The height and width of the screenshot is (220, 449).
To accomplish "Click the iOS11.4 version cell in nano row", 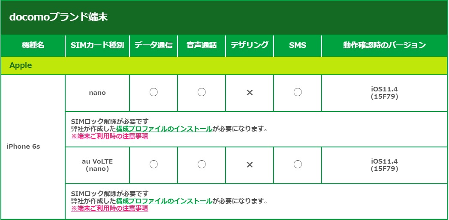I will coord(384,93).
